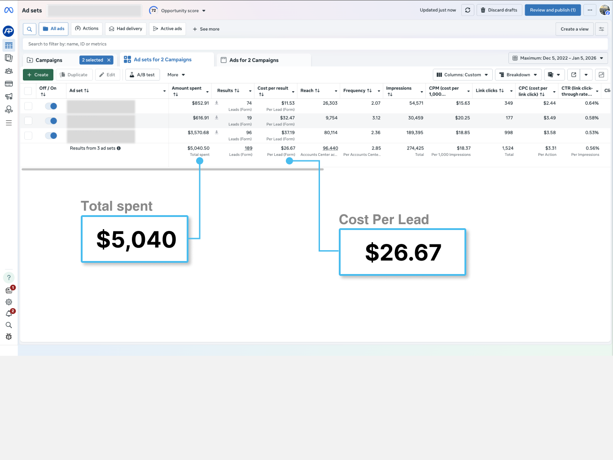613x460 pixels.
Task: Open the notifications bell in sidebar
Action: [9, 313]
